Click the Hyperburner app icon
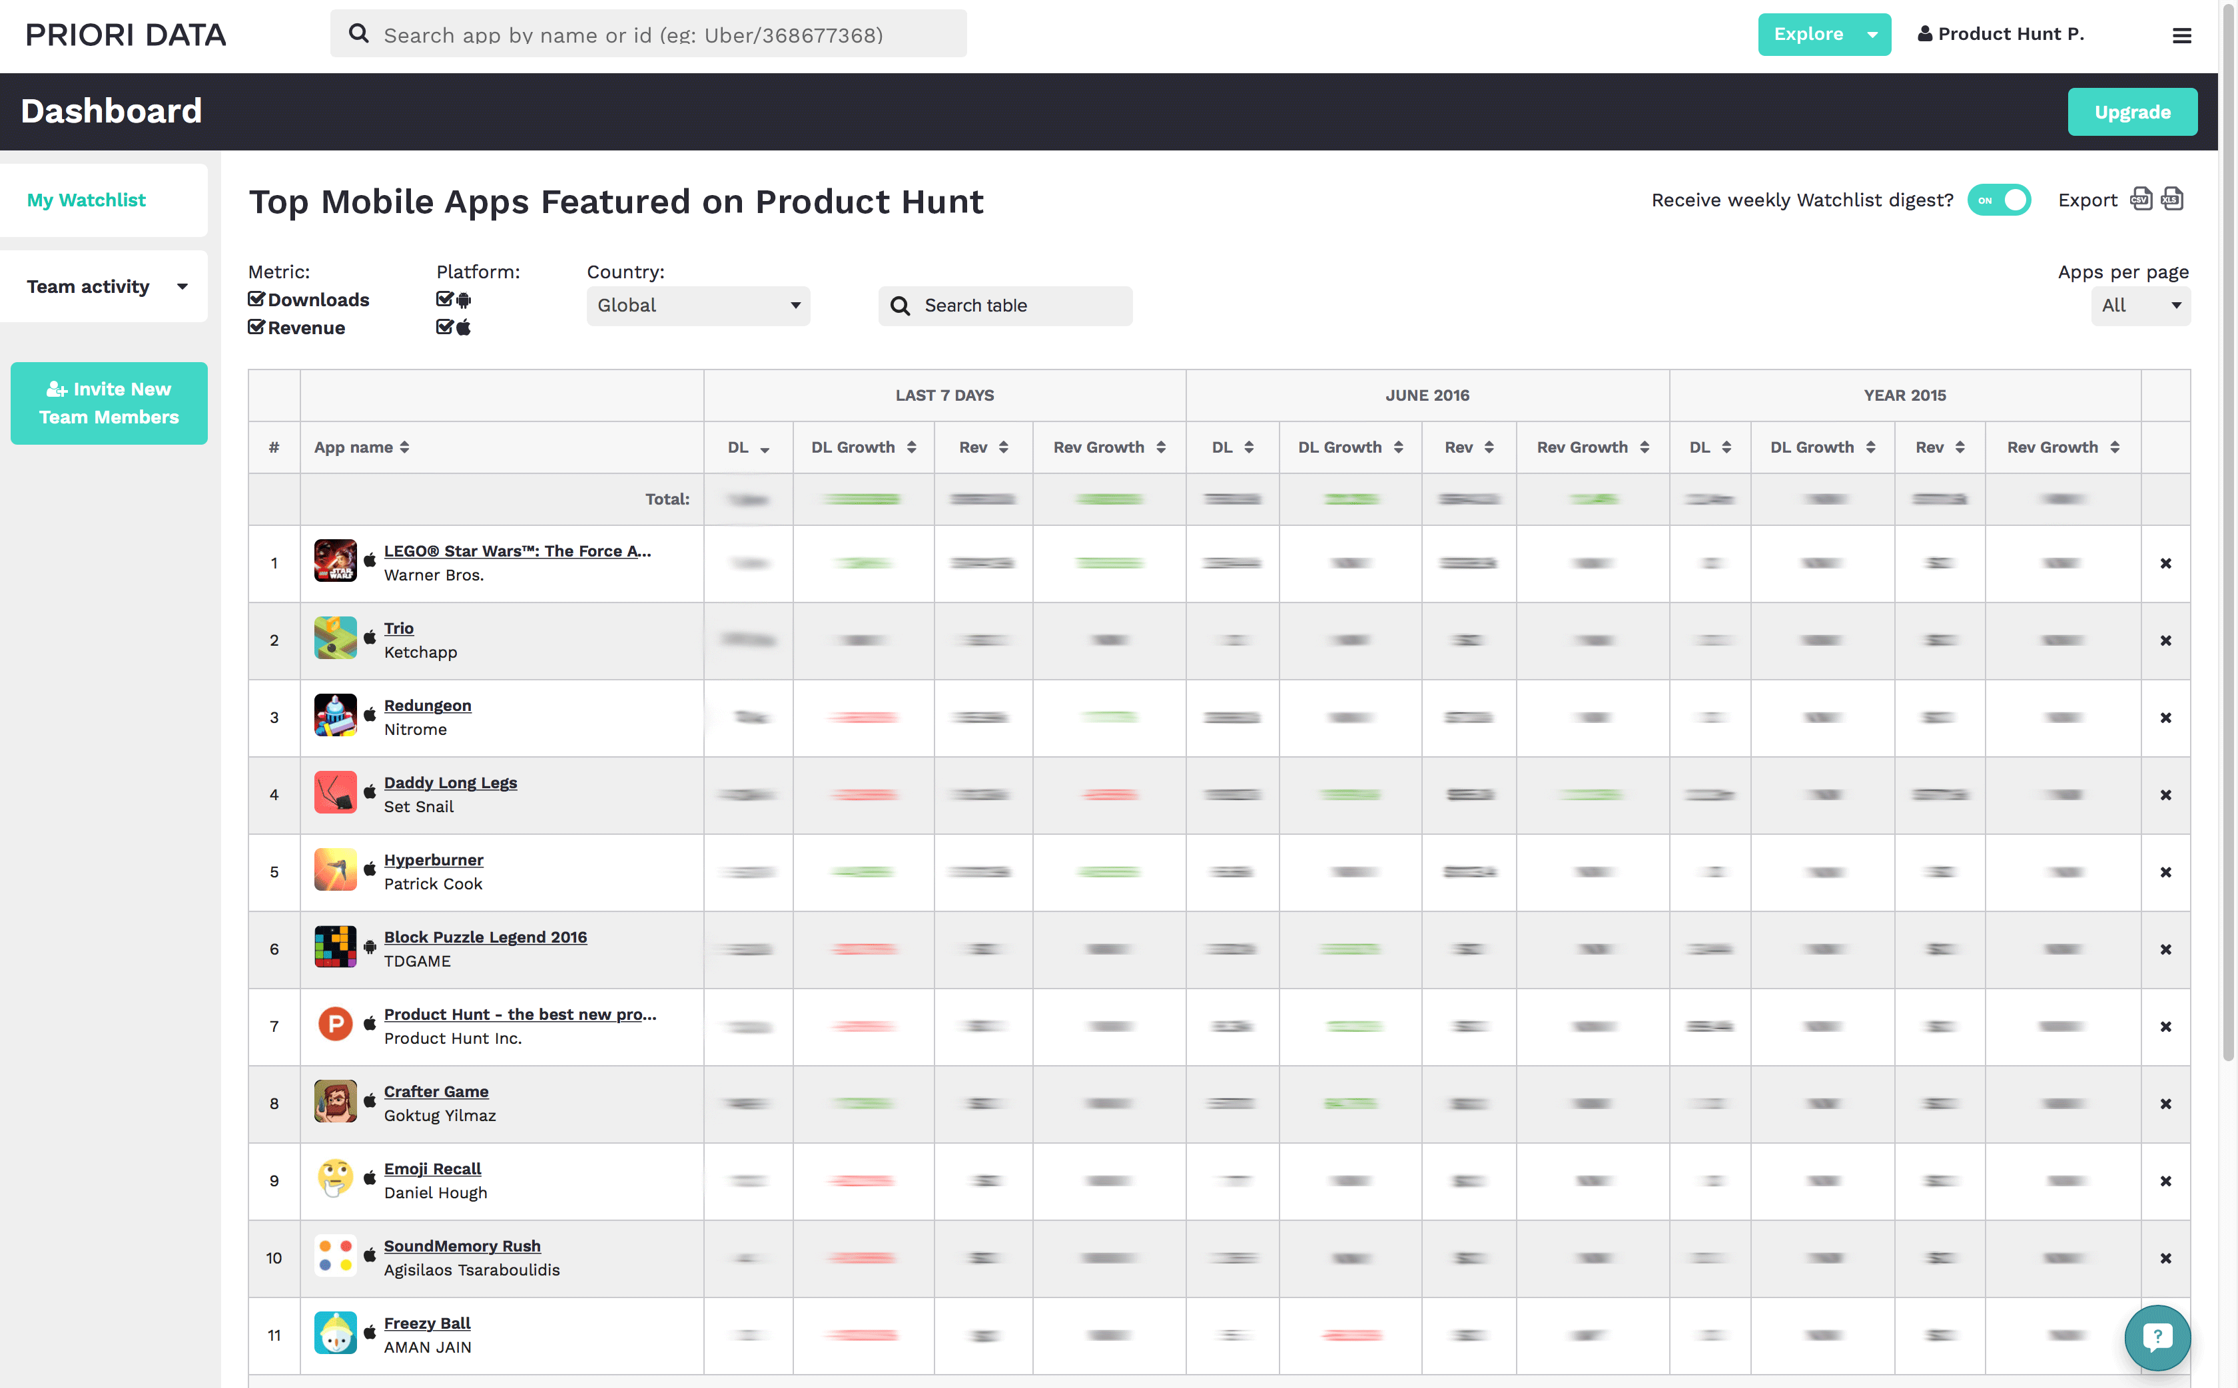Image resolution: width=2238 pixels, height=1388 pixels. 335,870
